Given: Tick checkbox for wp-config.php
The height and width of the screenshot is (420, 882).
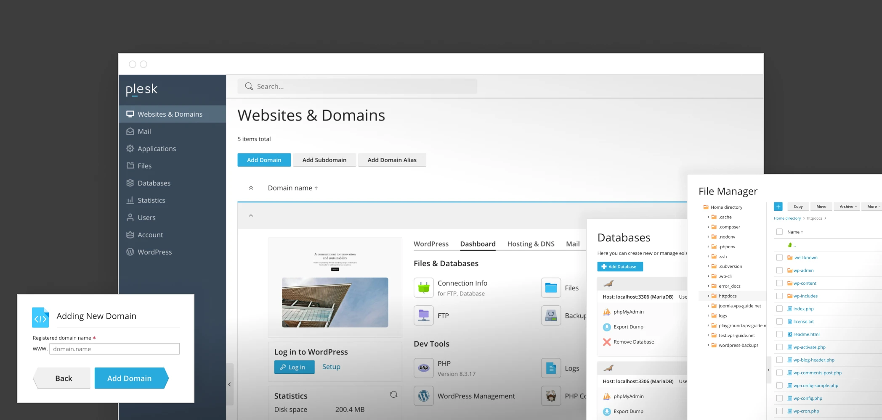Looking at the screenshot, I should coord(779,398).
